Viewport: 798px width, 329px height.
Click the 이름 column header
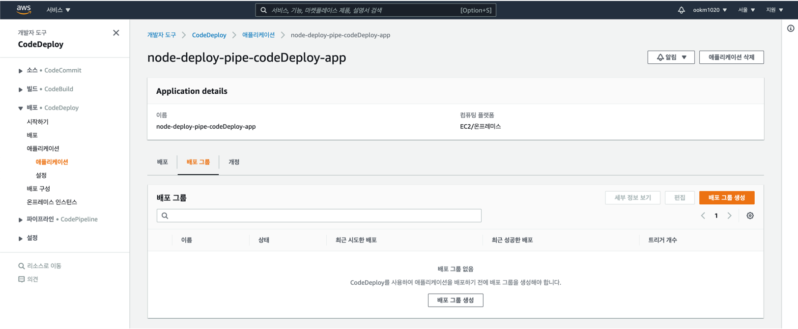[x=186, y=240]
